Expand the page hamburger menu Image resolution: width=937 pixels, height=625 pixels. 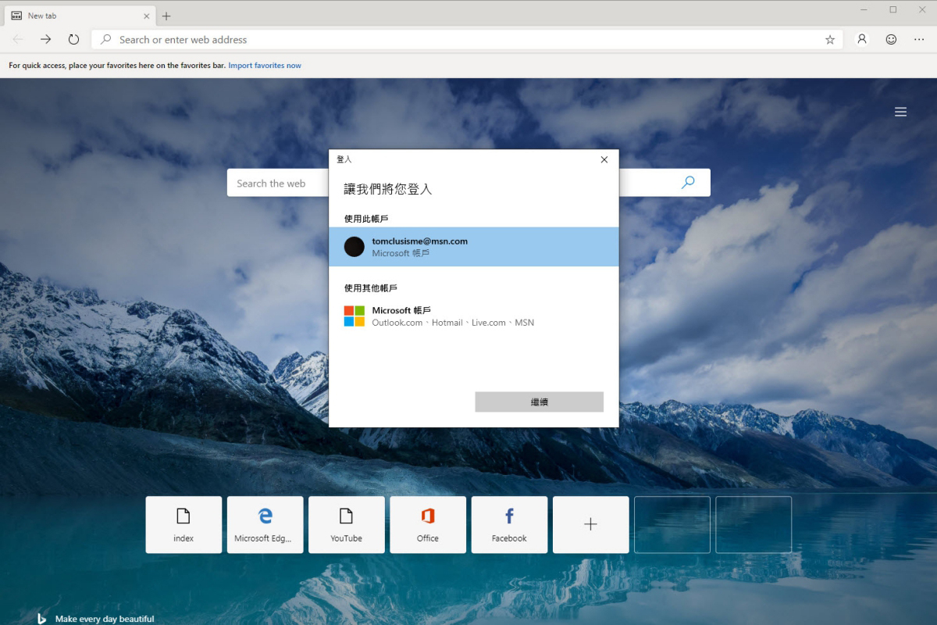[900, 111]
